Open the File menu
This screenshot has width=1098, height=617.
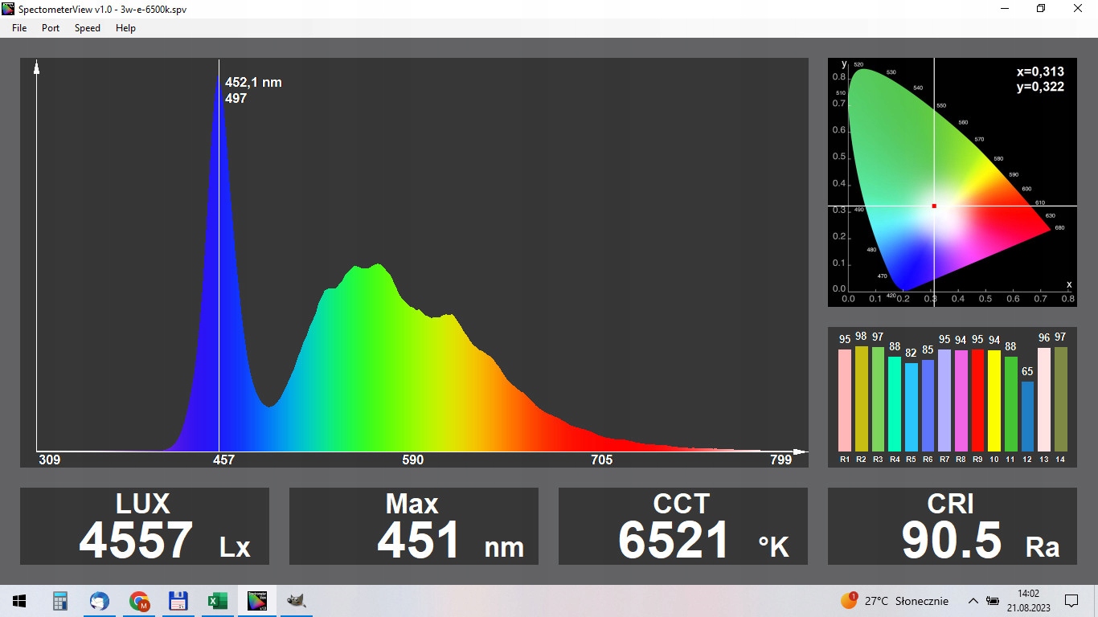19,28
